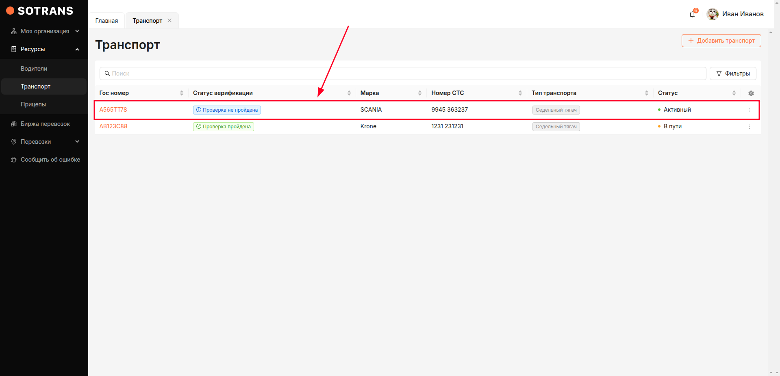This screenshot has width=780, height=376.
Task: Open row actions menu for A565TT78
Action: point(749,110)
